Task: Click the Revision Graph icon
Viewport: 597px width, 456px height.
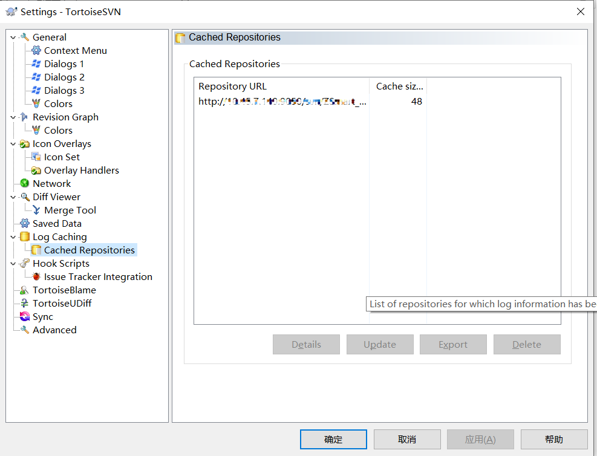Action: click(x=24, y=117)
